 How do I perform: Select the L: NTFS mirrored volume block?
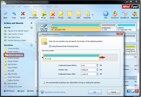(130, 49)
